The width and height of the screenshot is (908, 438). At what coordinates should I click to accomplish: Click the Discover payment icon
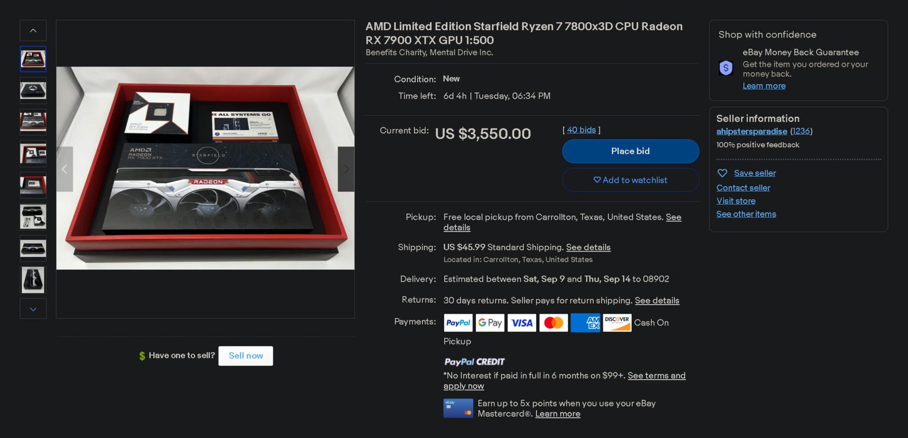click(617, 322)
